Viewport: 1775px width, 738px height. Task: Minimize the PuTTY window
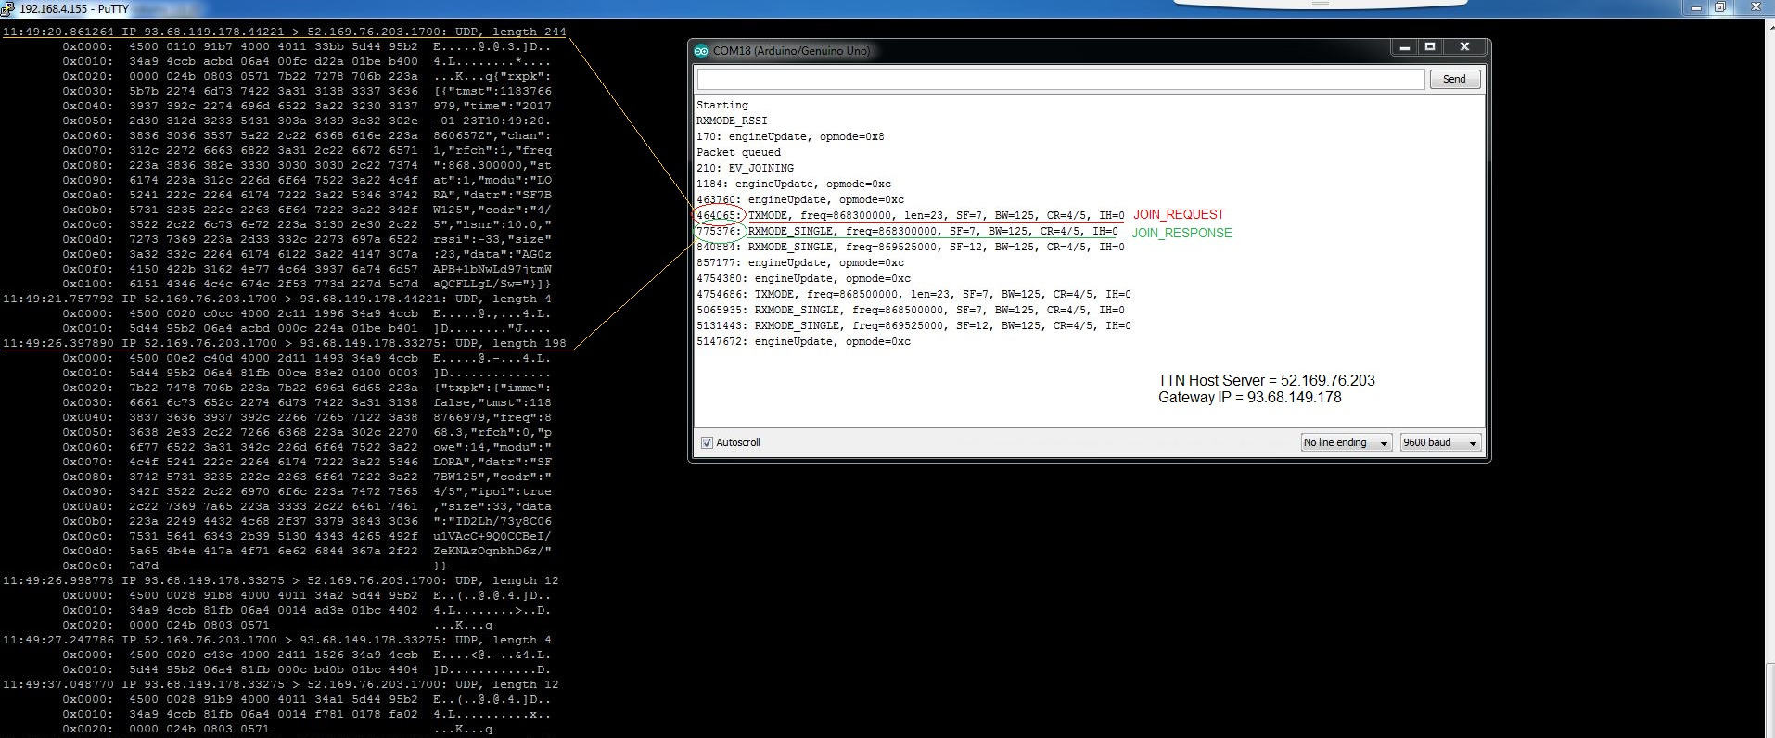(1696, 7)
